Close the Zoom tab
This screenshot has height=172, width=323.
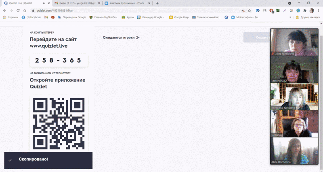(x=149, y=3)
